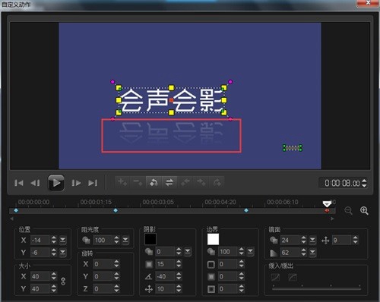Click the mirror opacity field showing 24
The image size is (380, 302).
[290, 240]
